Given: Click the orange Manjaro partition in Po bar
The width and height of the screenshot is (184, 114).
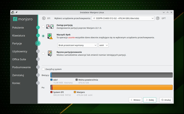Looking at the screenshot, I should click(113, 87).
